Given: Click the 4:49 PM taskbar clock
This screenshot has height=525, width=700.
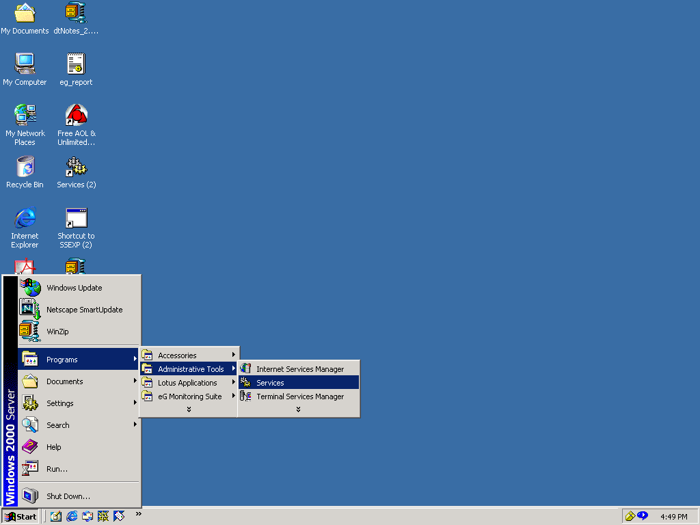Looking at the screenshot, I should click(x=673, y=517).
